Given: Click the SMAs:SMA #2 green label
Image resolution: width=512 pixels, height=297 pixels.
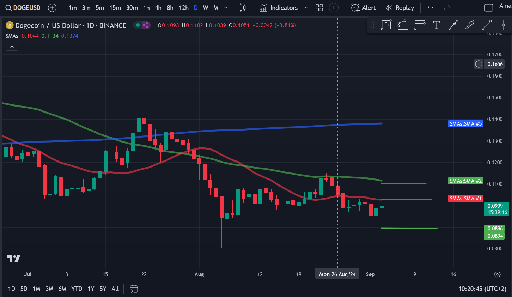Looking at the screenshot, I should tap(466, 181).
